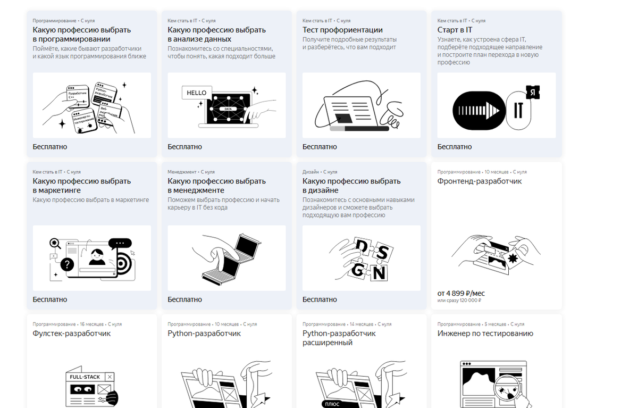The width and height of the screenshot is (638, 408).
Task: Open 'Какую профессию выбрать в маркетинге' title
Action: pyautogui.click(x=82, y=186)
